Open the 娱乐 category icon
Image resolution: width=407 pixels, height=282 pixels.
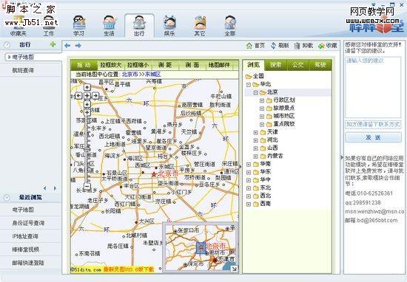point(169,26)
